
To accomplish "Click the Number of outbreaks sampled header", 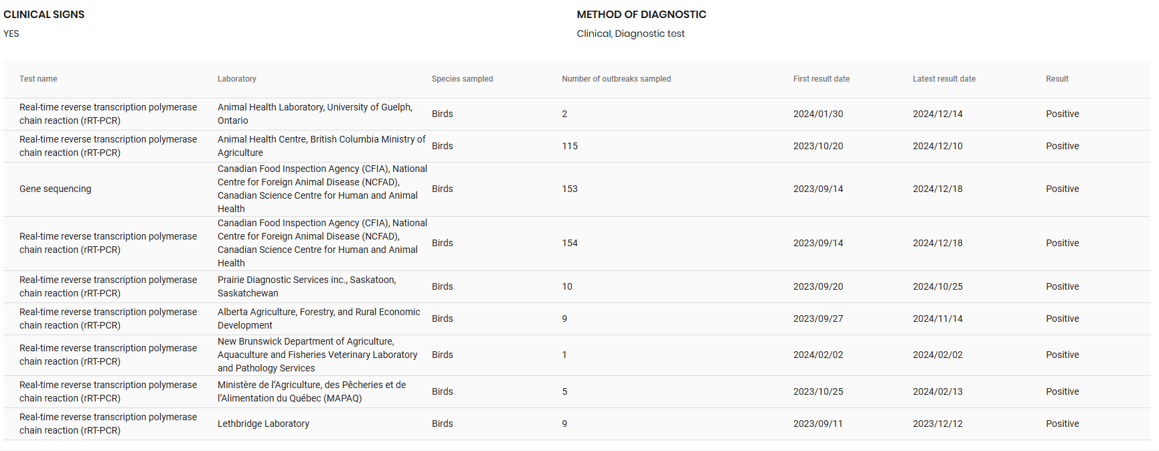I will click(616, 79).
